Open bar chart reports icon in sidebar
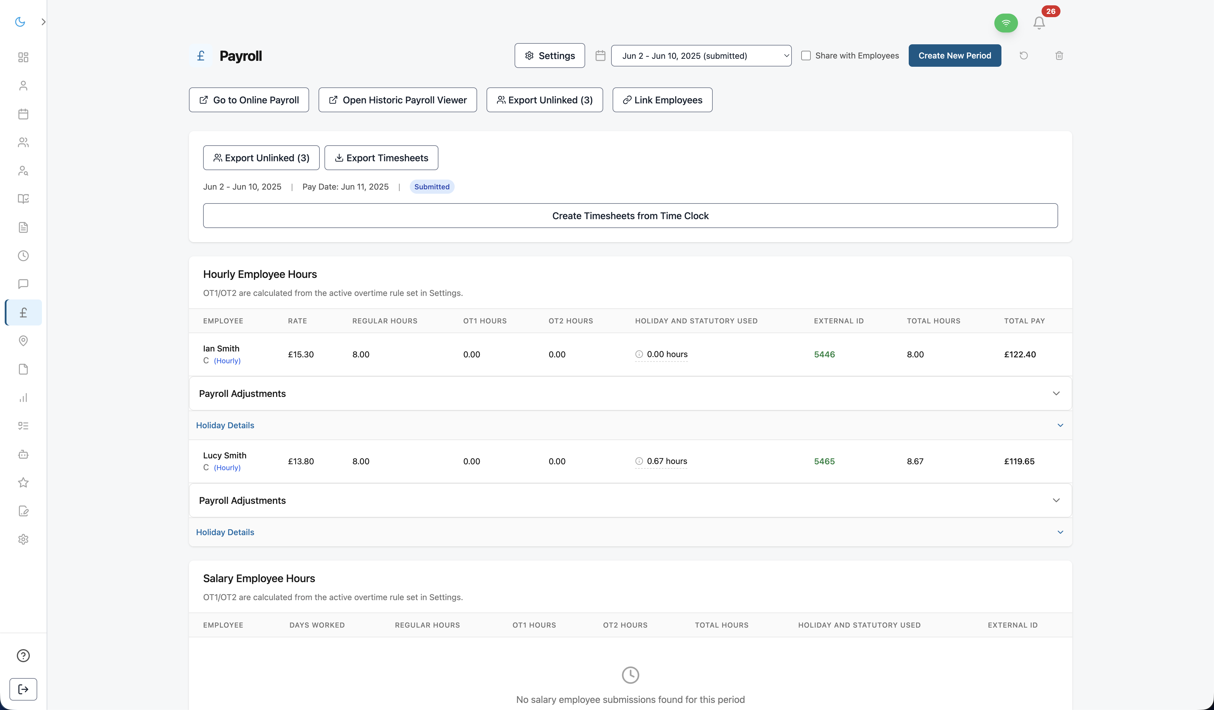Viewport: 1214px width, 710px height. tap(23, 398)
